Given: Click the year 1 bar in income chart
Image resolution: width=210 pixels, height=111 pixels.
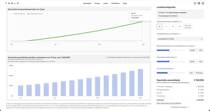Looking at the screenshot, I should coord(20,91).
